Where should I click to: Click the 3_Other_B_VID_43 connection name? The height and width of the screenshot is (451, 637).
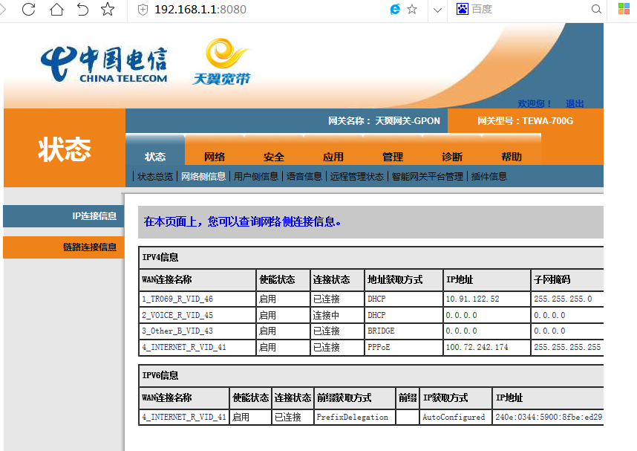tap(177, 331)
